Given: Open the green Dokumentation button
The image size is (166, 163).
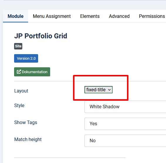Looking at the screenshot, I should coord(32,72).
